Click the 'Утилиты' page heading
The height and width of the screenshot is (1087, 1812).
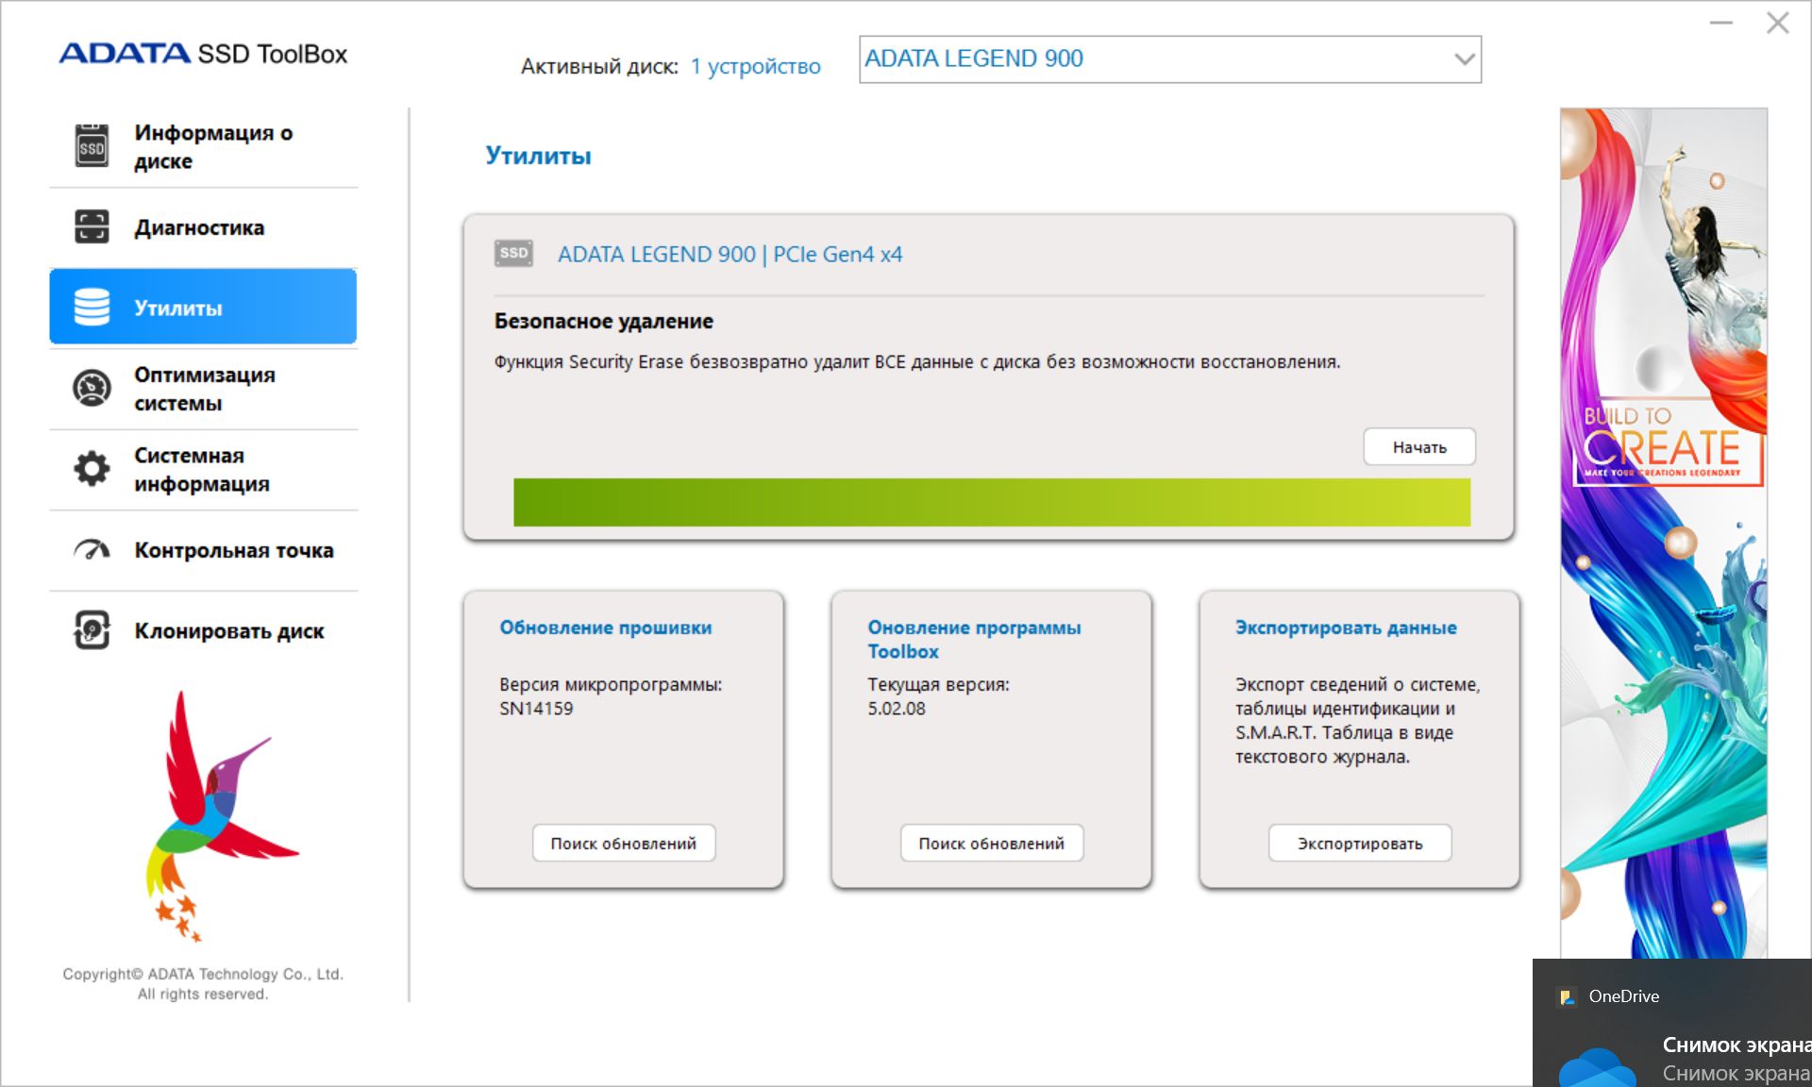click(538, 156)
